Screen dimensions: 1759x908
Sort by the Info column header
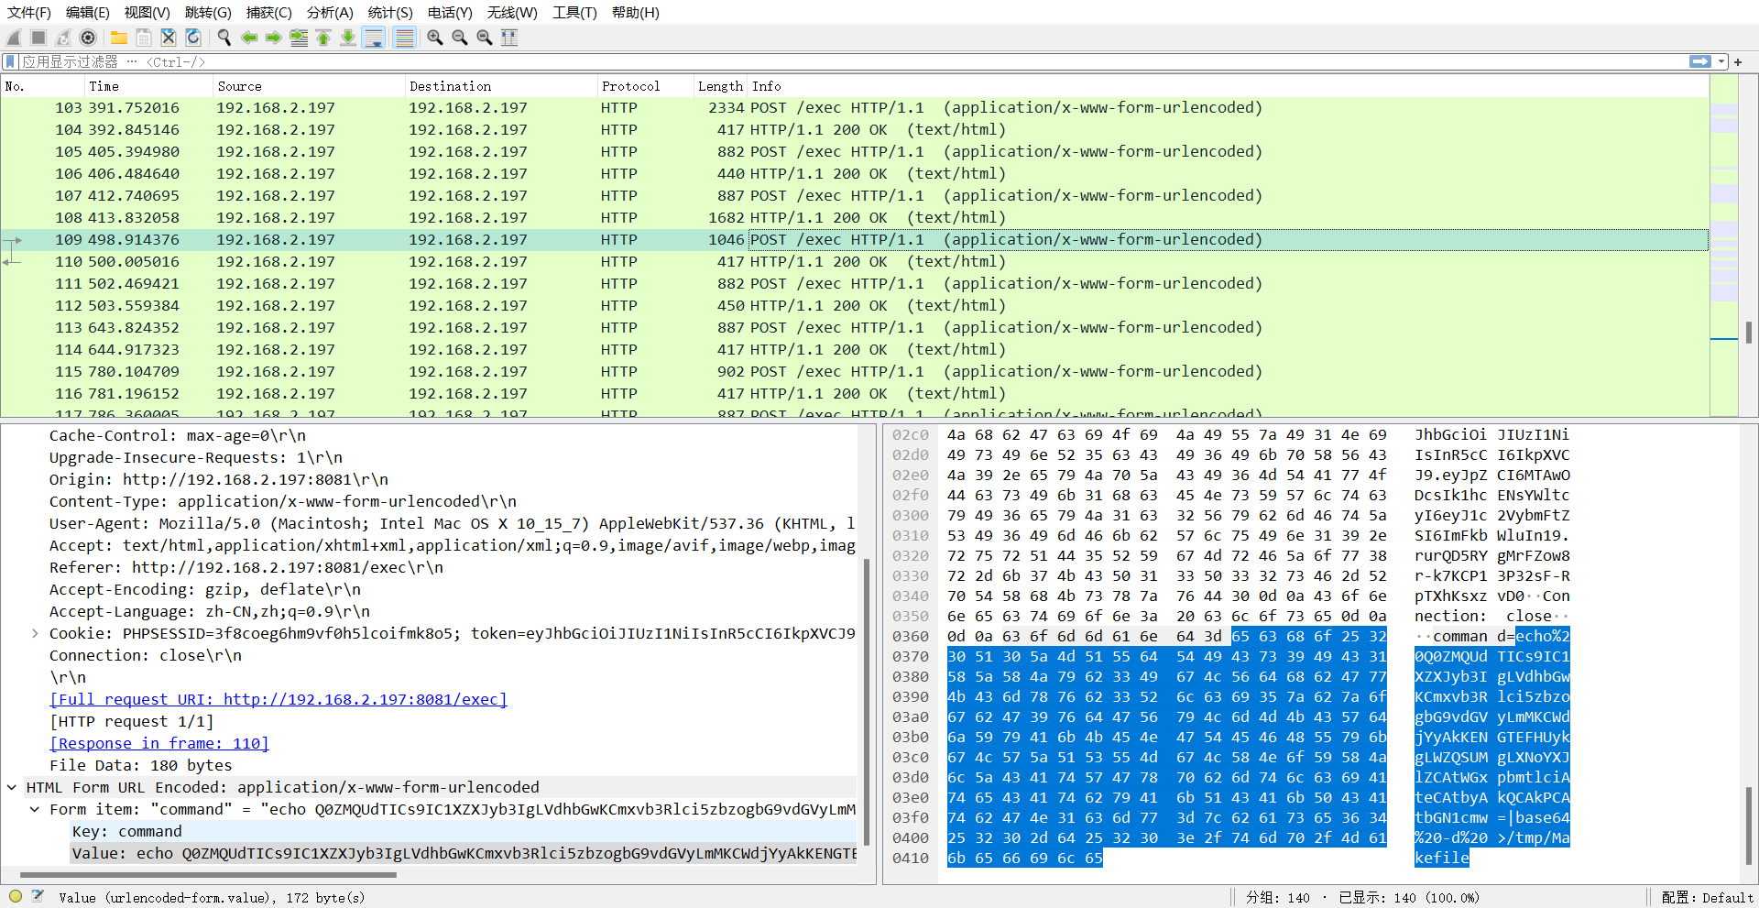coord(1228,86)
